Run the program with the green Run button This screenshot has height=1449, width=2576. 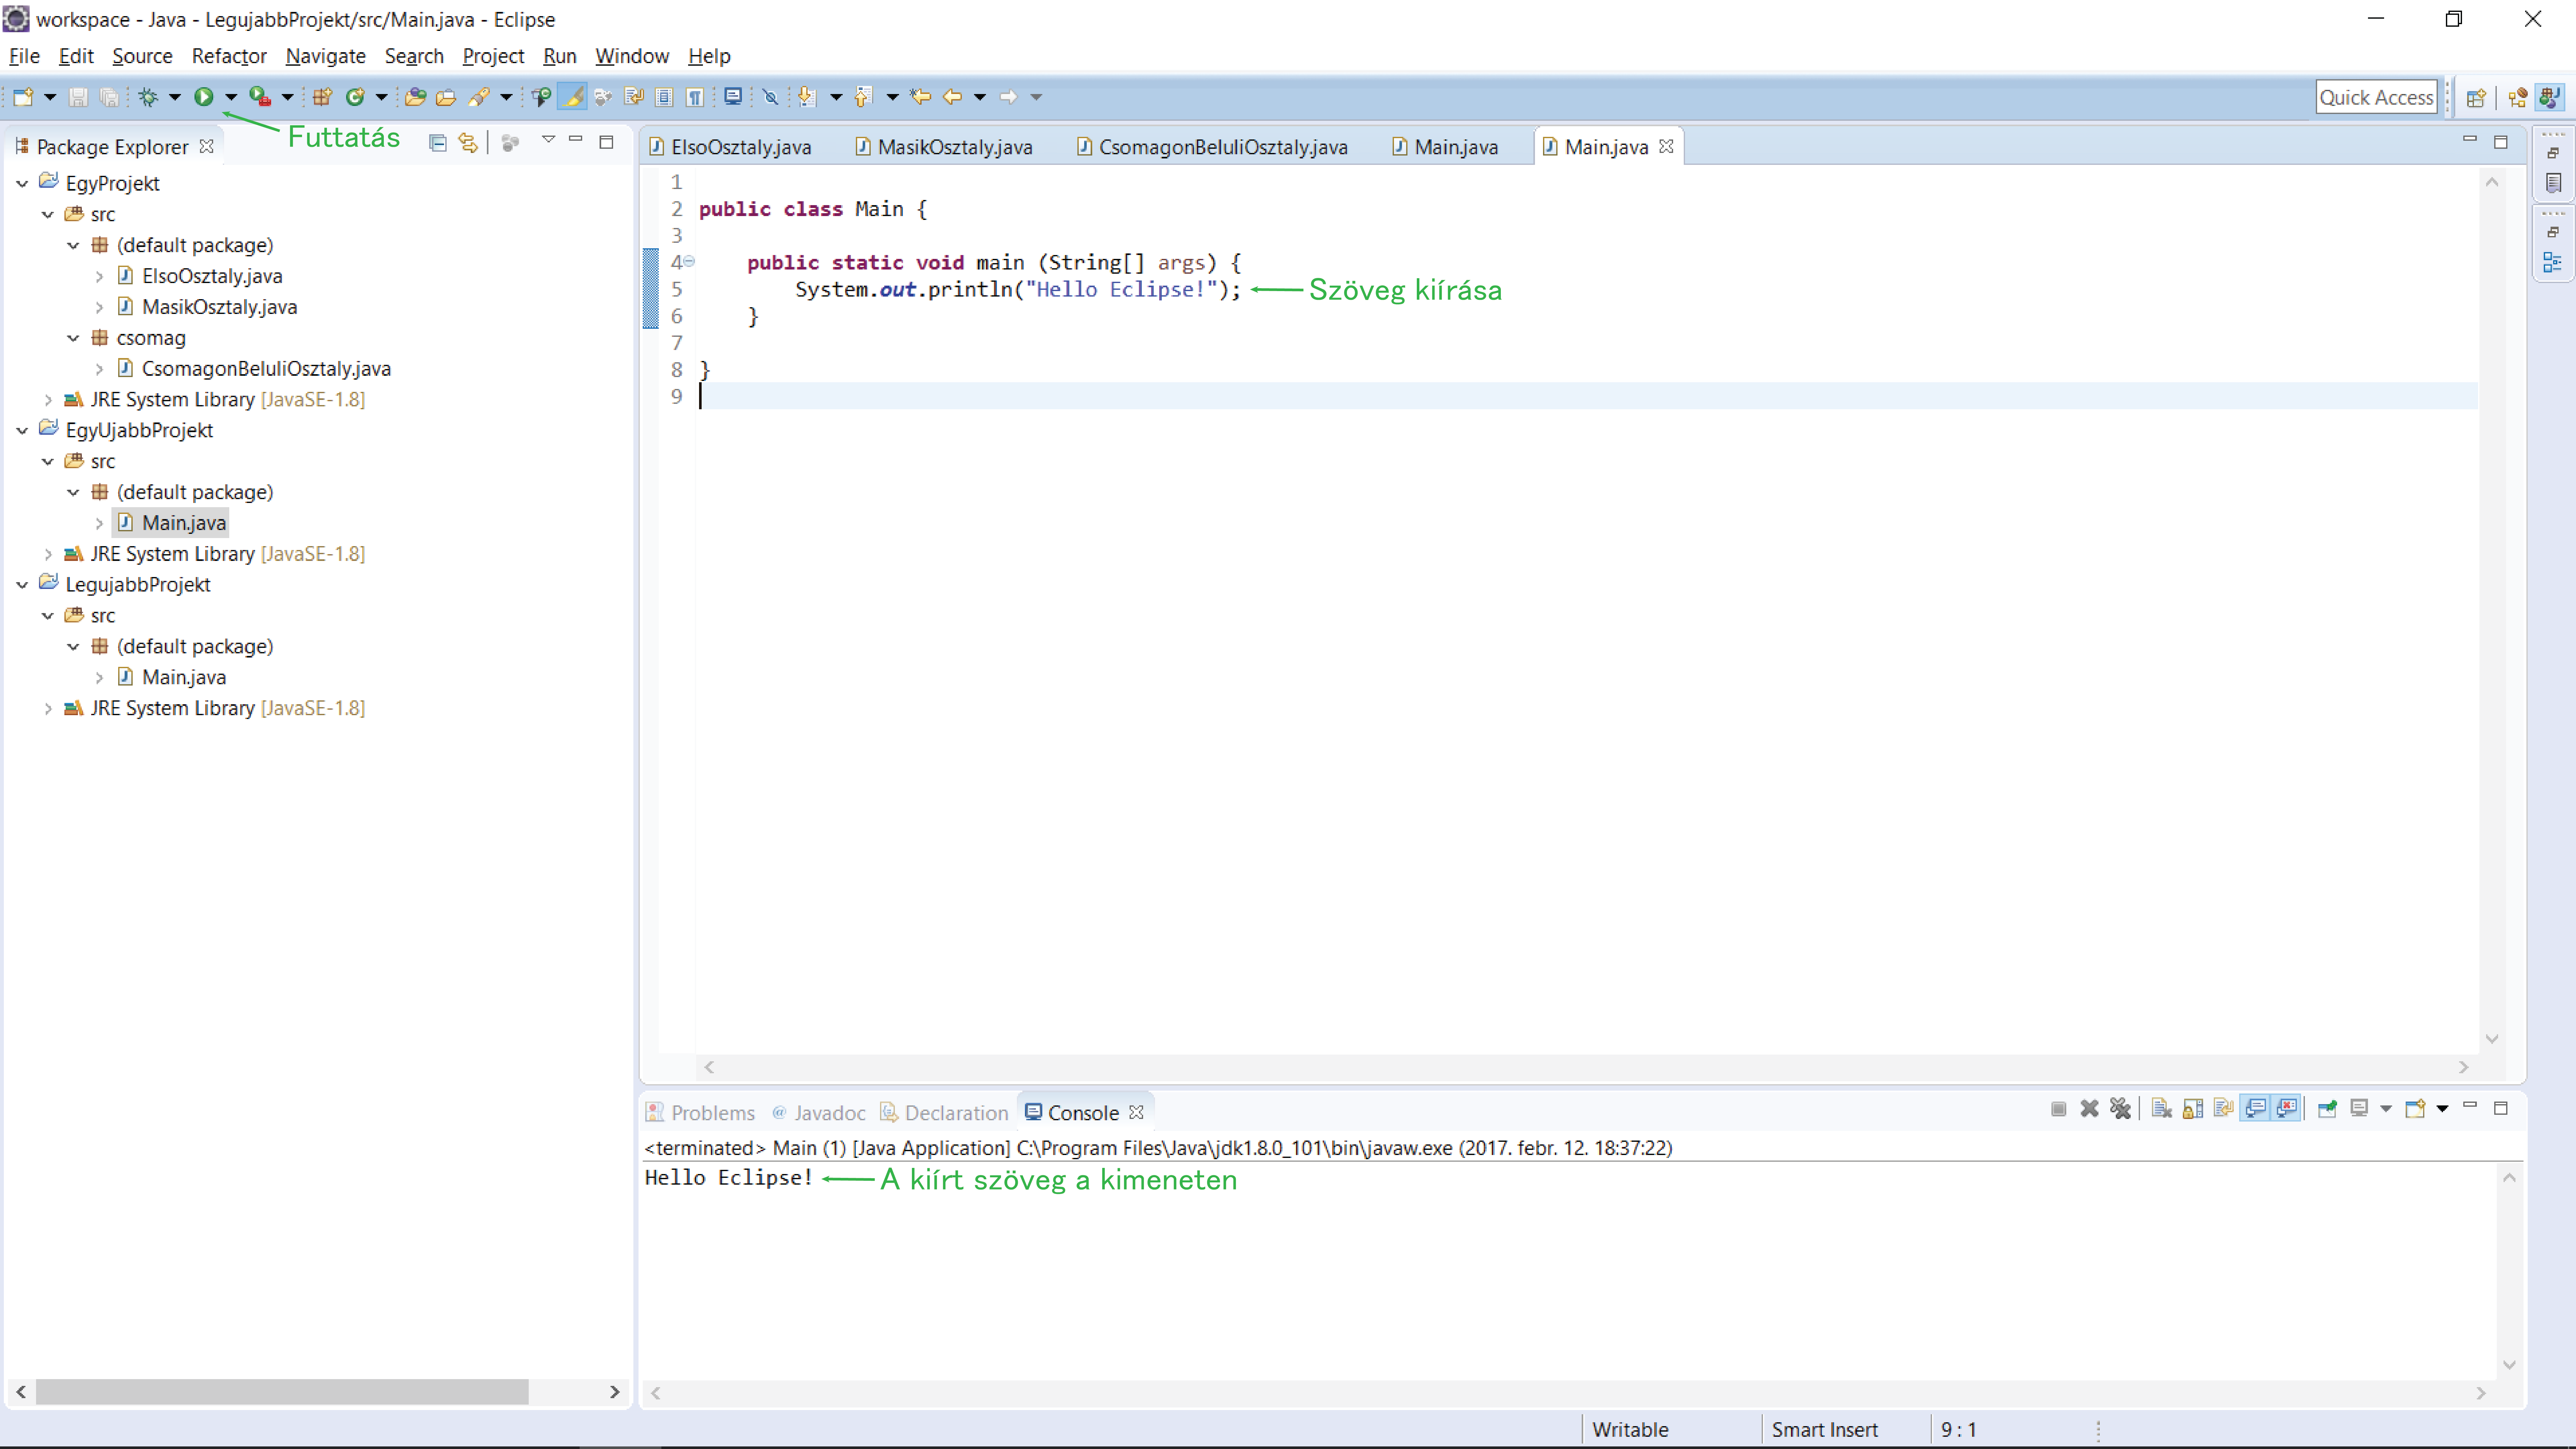pyautogui.click(x=204, y=97)
